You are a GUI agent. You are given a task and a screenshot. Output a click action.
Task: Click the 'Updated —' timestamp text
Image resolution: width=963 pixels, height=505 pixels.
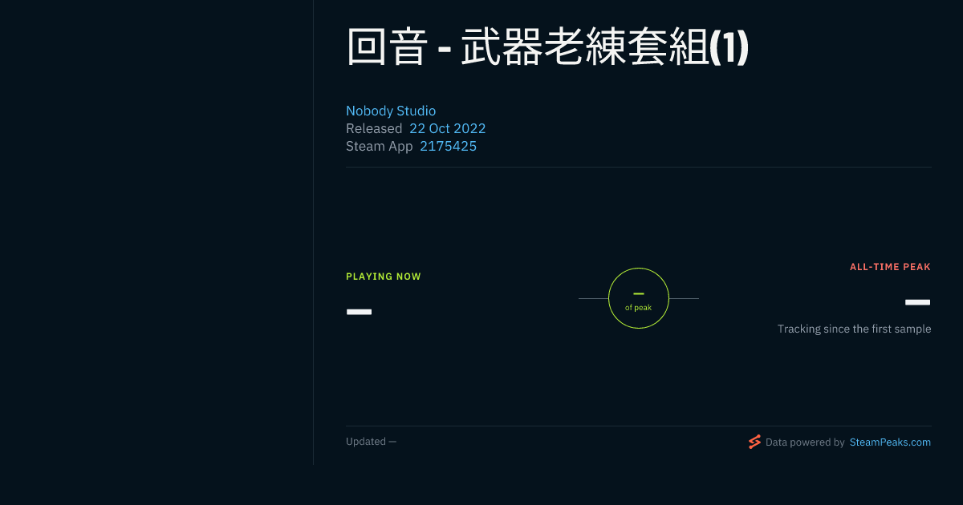tap(371, 442)
